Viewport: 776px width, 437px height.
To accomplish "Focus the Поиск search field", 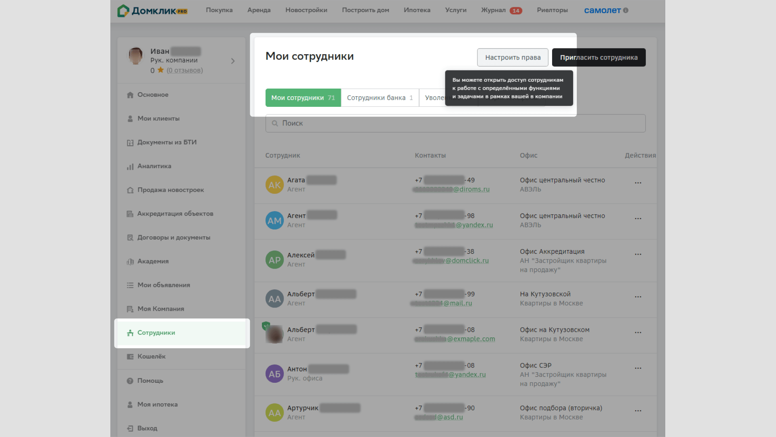I will pyautogui.click(x=455, y=123).
